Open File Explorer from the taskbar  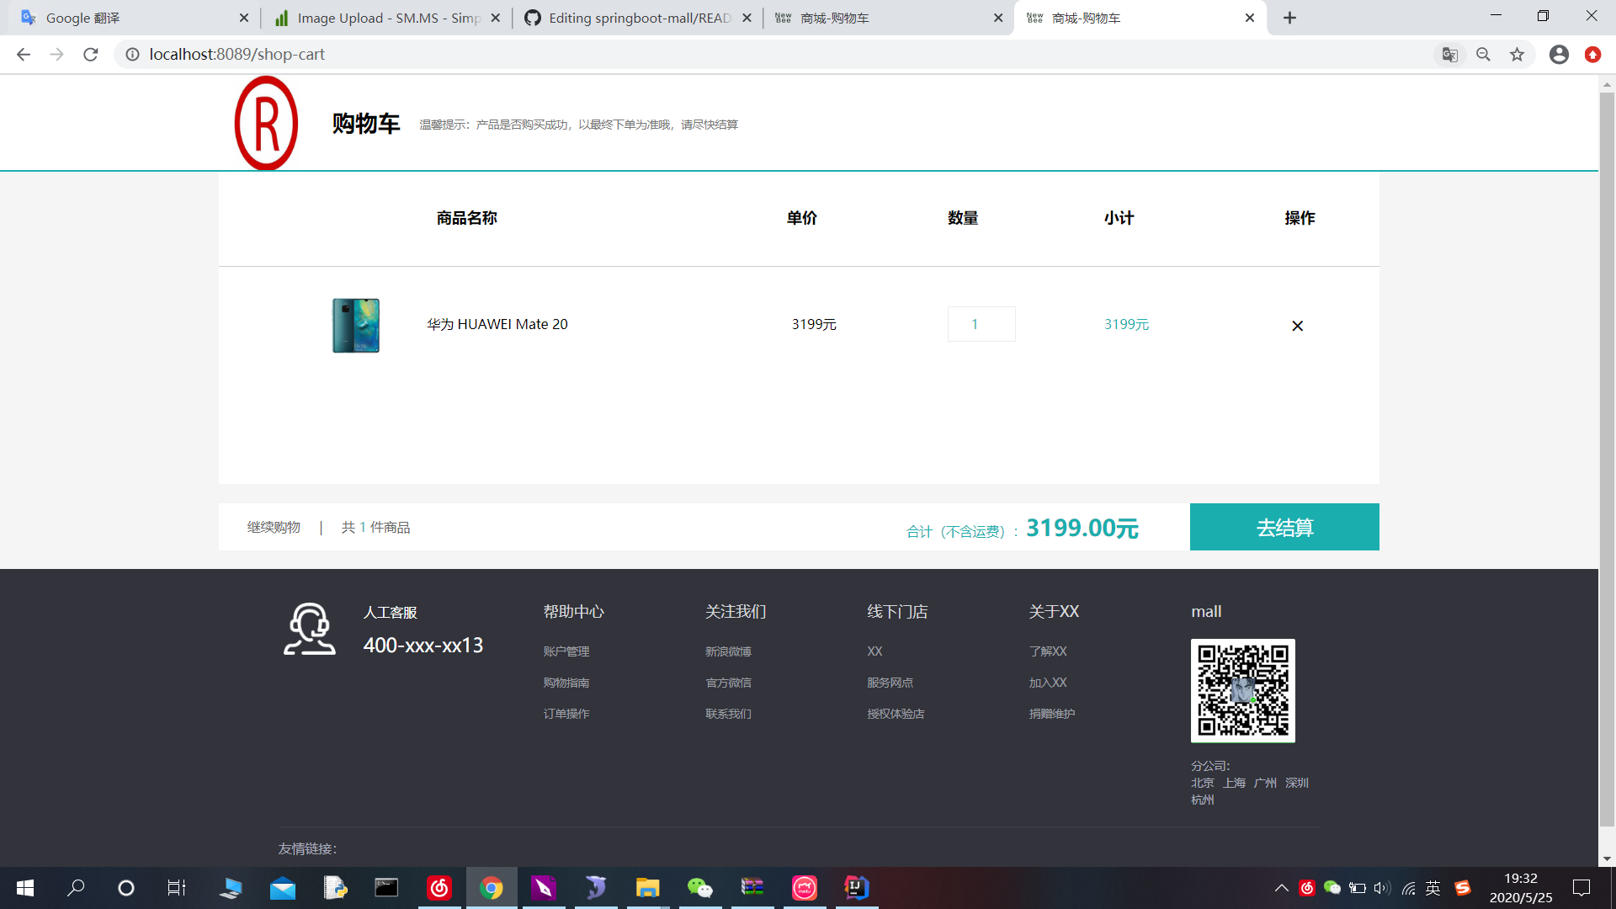click(x=646, y=888)
